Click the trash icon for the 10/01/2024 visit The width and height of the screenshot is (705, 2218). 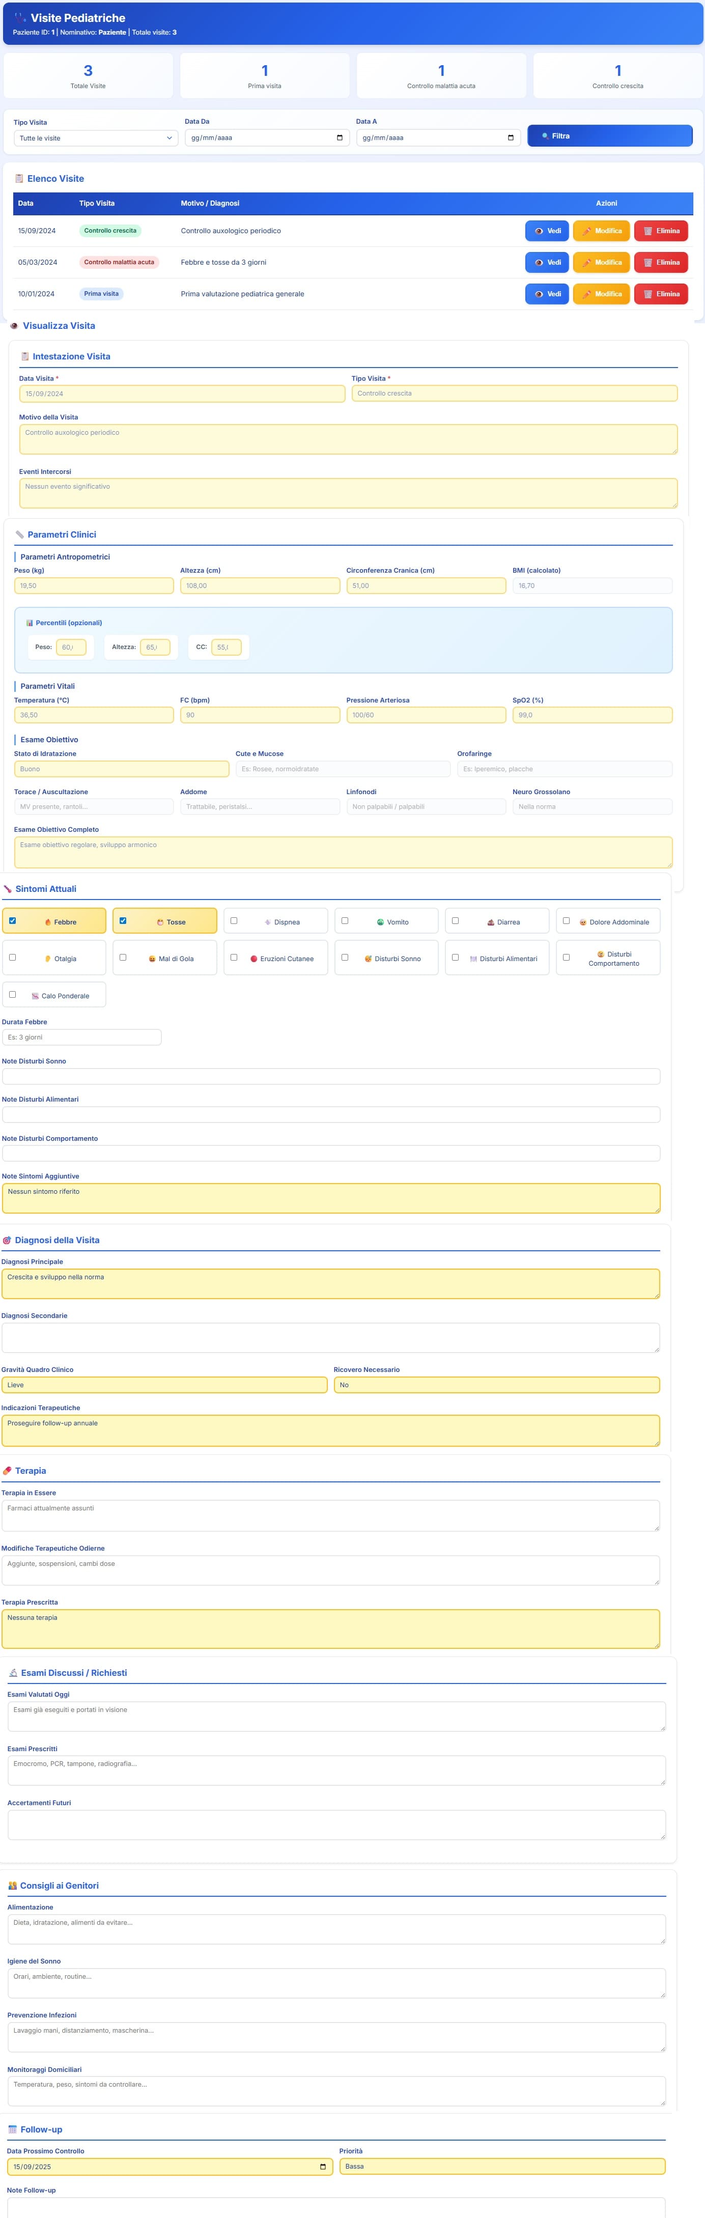coord(647,294)
